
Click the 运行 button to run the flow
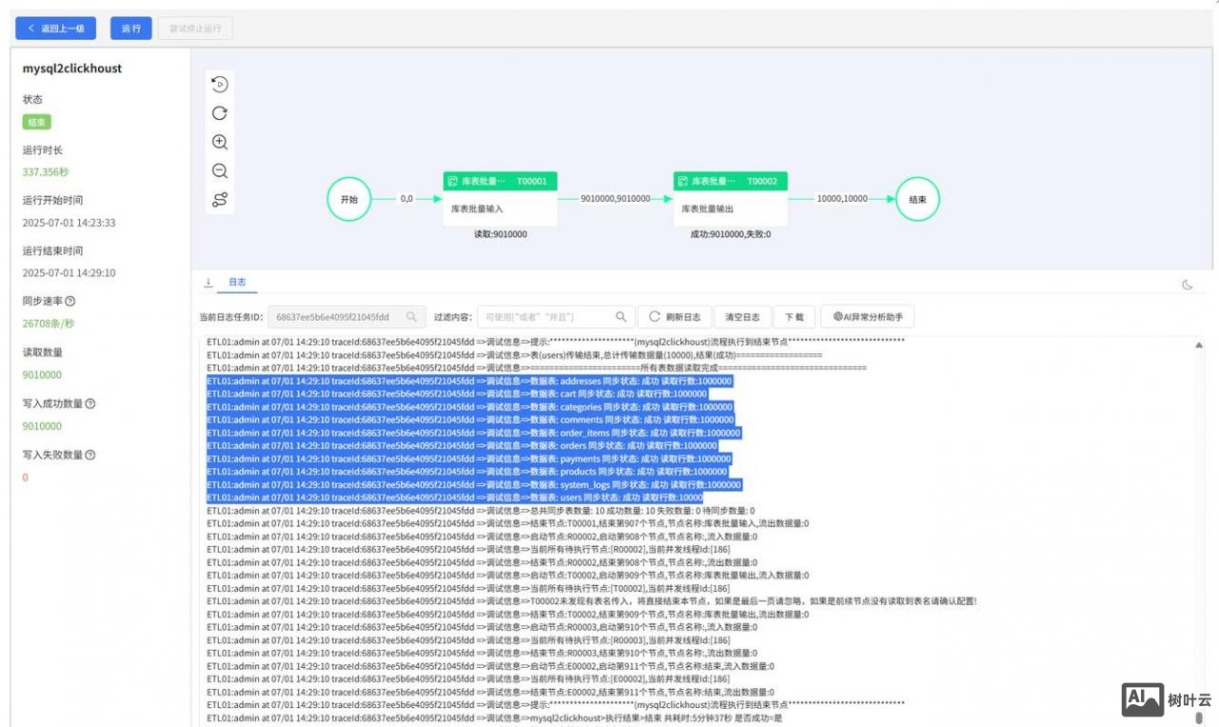tap(130, 28)
